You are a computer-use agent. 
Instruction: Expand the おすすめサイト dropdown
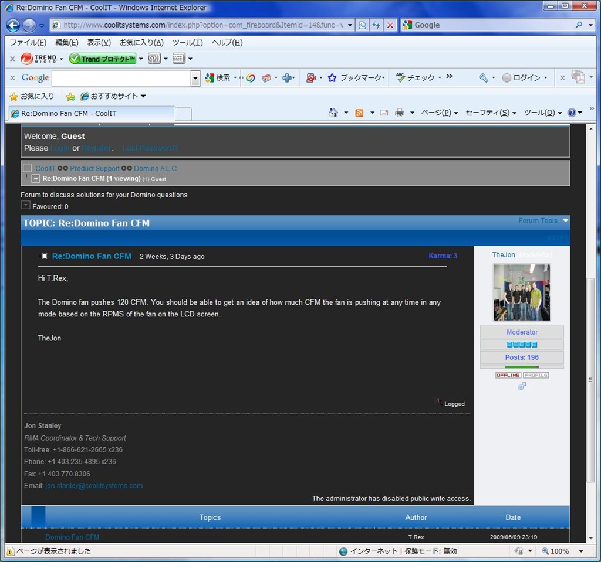pyautogui.click(x=143, y=96)
